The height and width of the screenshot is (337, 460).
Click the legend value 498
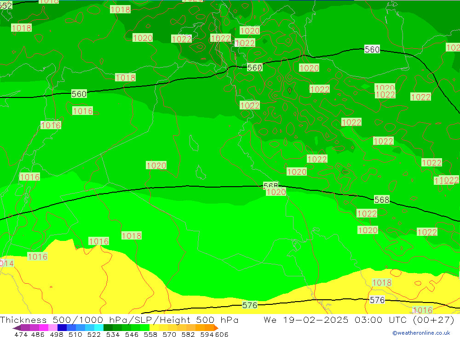(x=57, y=334)
